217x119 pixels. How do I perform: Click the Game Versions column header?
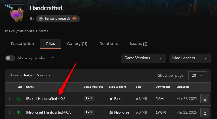(93, 87)
